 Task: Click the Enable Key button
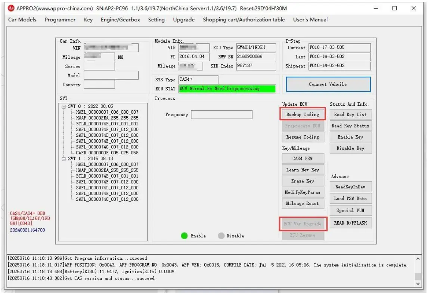pos(350,137)
